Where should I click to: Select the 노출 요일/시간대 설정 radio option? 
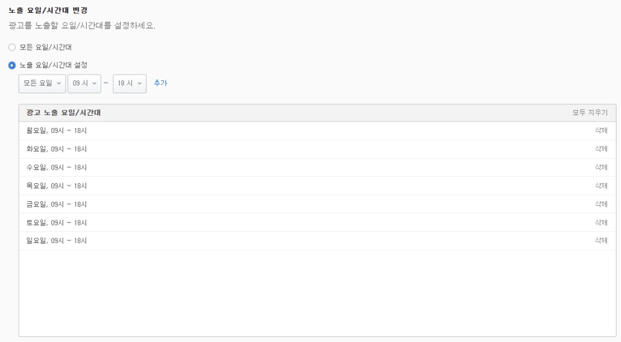[x=12, y=65]
